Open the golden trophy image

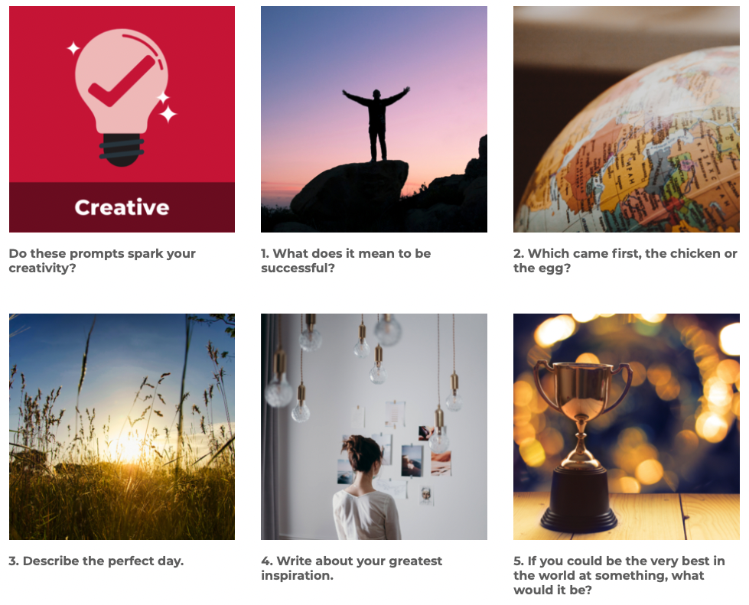click(627, 427)
